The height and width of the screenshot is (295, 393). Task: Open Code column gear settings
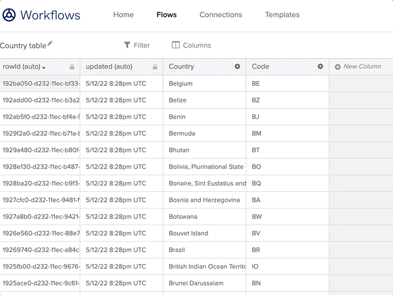(320, 67)
